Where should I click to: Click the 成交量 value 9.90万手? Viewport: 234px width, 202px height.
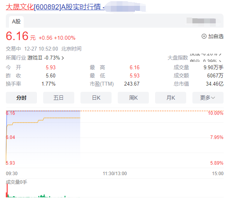click(x=213, y=67)
